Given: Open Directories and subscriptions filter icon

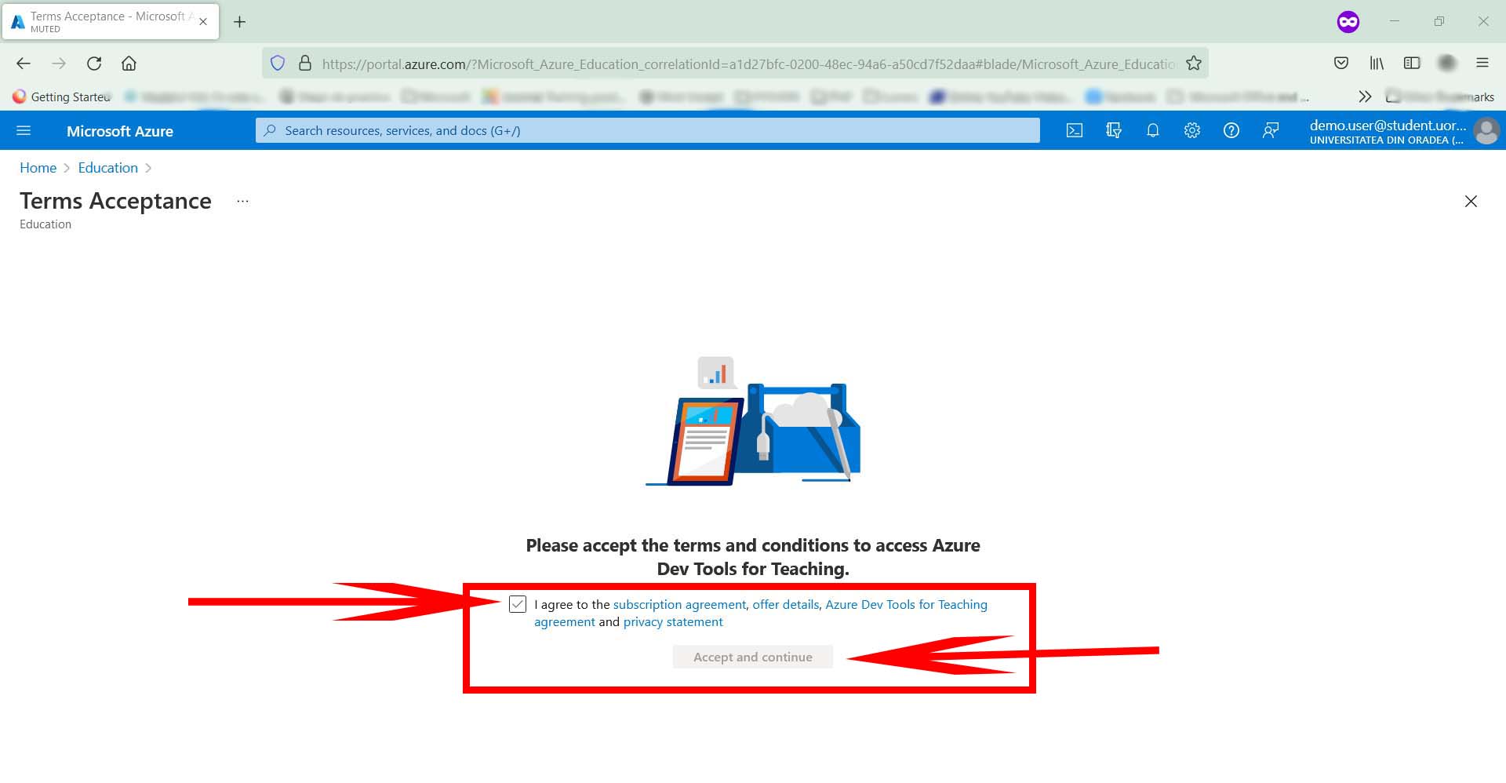Looking at the screenshot, I should pos(1114,130).
